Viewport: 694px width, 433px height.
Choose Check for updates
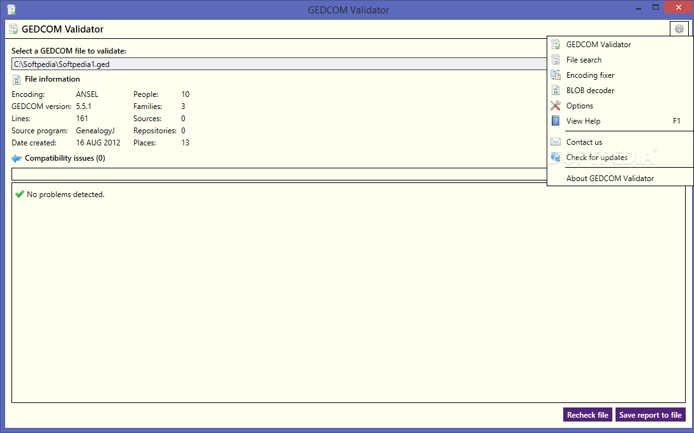(x=620, y=158)
